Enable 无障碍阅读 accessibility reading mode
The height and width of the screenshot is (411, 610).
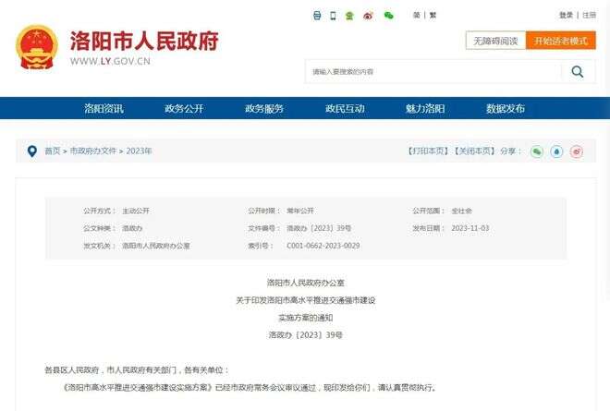tap(495, 41)
